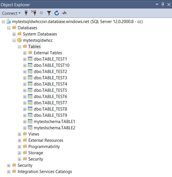This screenshot has height=177, width=172.
Task: Select the mytestsqldwhcc database name
Action: click(38, 40)
